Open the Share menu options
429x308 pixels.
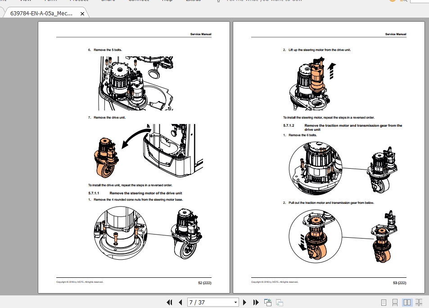pos(108,1)
